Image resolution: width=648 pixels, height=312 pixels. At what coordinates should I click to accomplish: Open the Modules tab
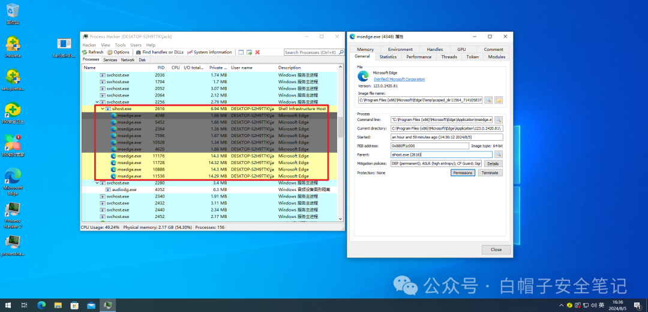pyautogui.click(x=496, y=57)
